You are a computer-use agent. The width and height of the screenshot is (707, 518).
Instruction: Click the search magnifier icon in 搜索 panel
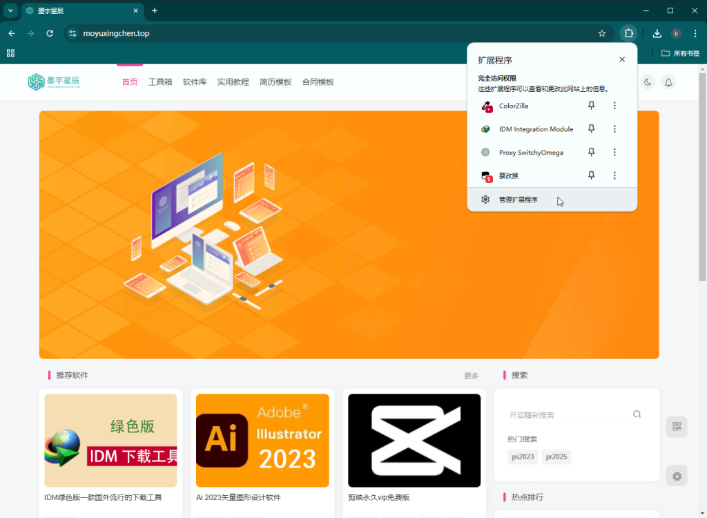pyautogui.click(x=636, y=414)
